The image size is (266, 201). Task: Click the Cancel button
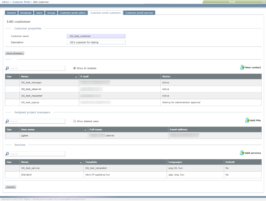[x=11, y=187]
